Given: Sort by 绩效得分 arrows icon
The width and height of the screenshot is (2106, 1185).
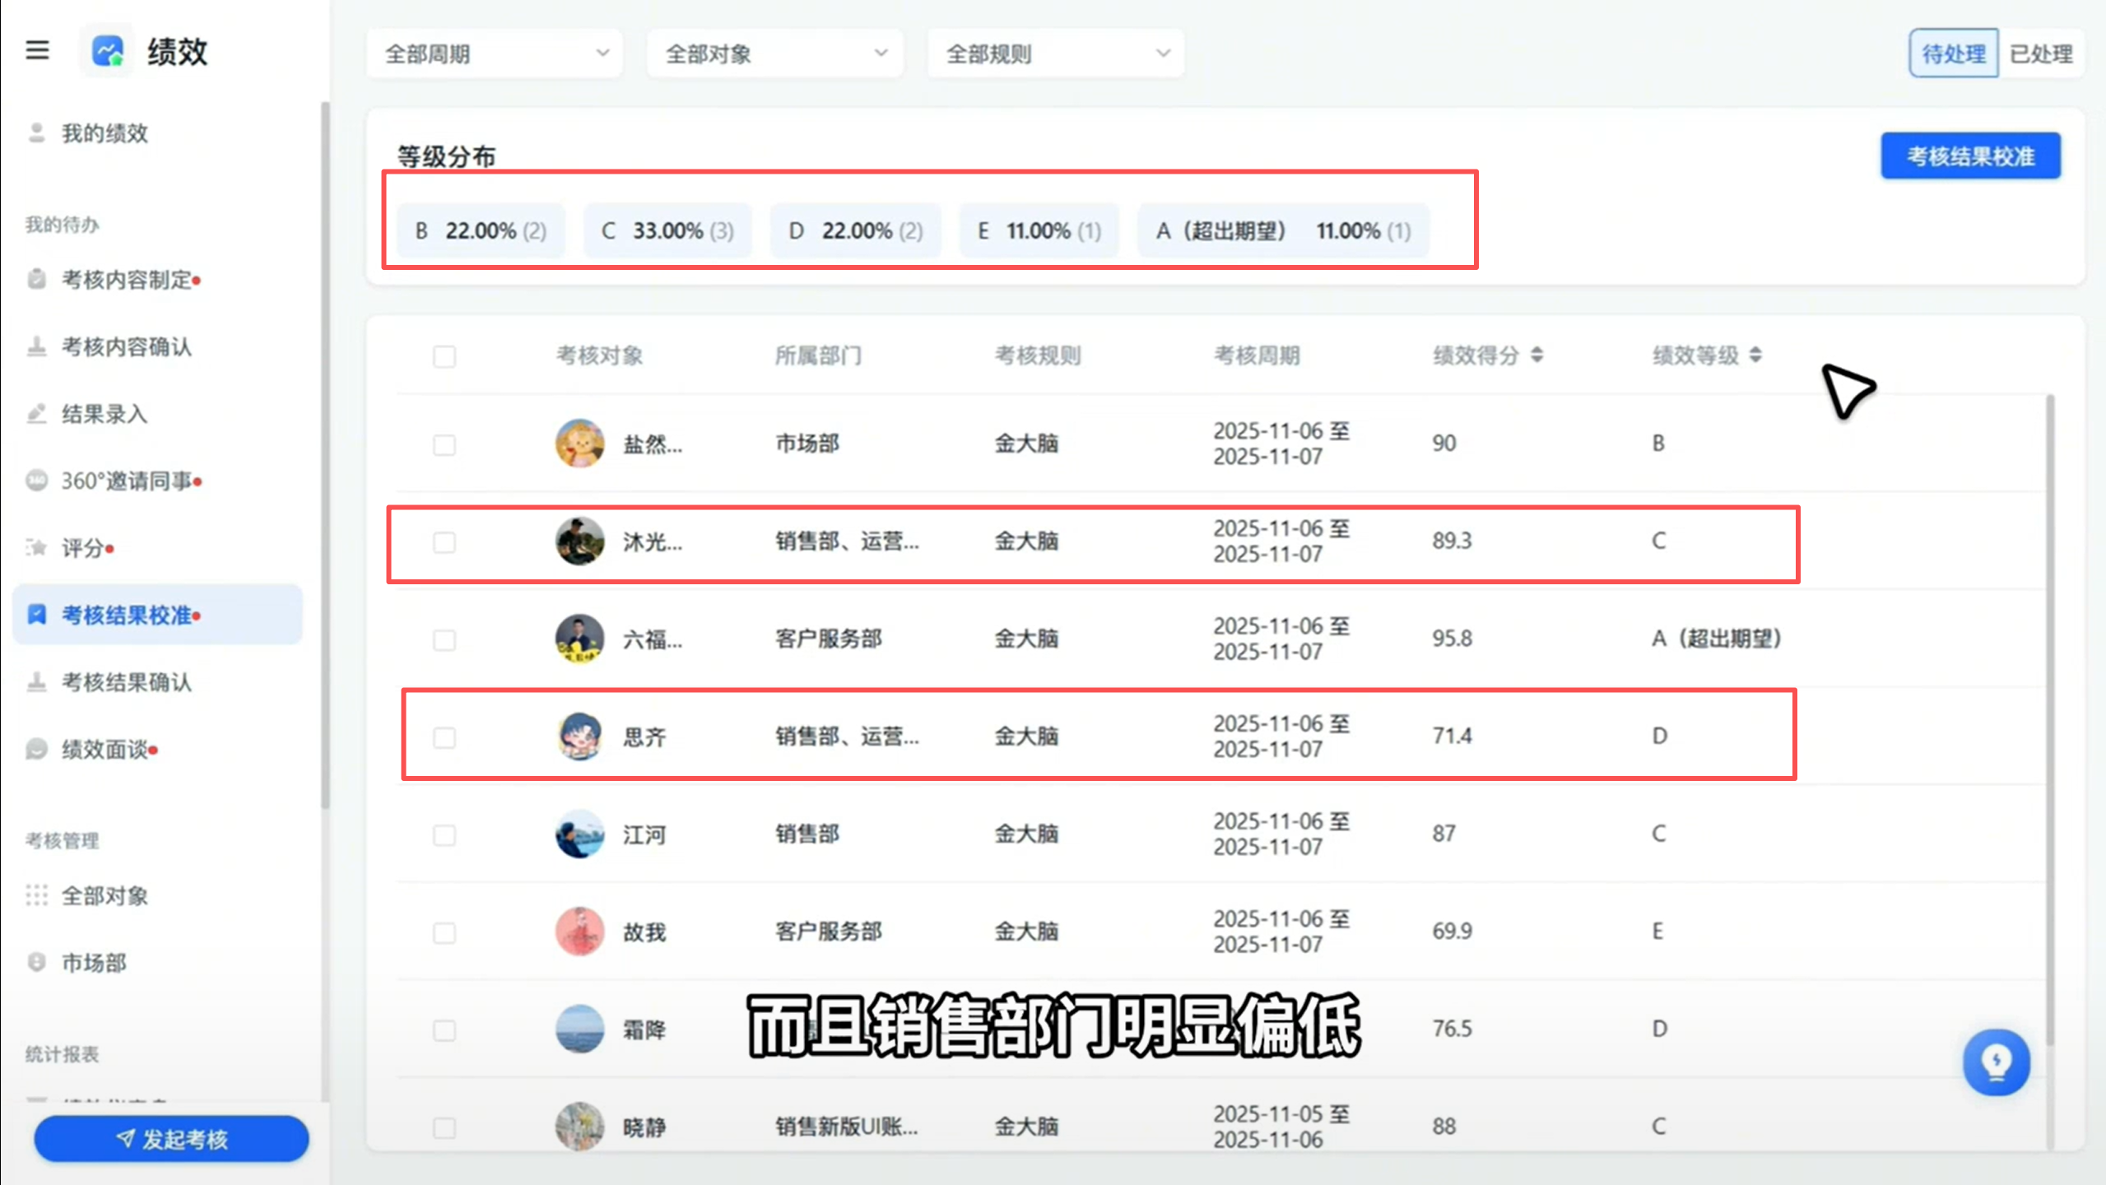Looking at the screenshot, I should pyautogui.click(x=1536, y=355).
